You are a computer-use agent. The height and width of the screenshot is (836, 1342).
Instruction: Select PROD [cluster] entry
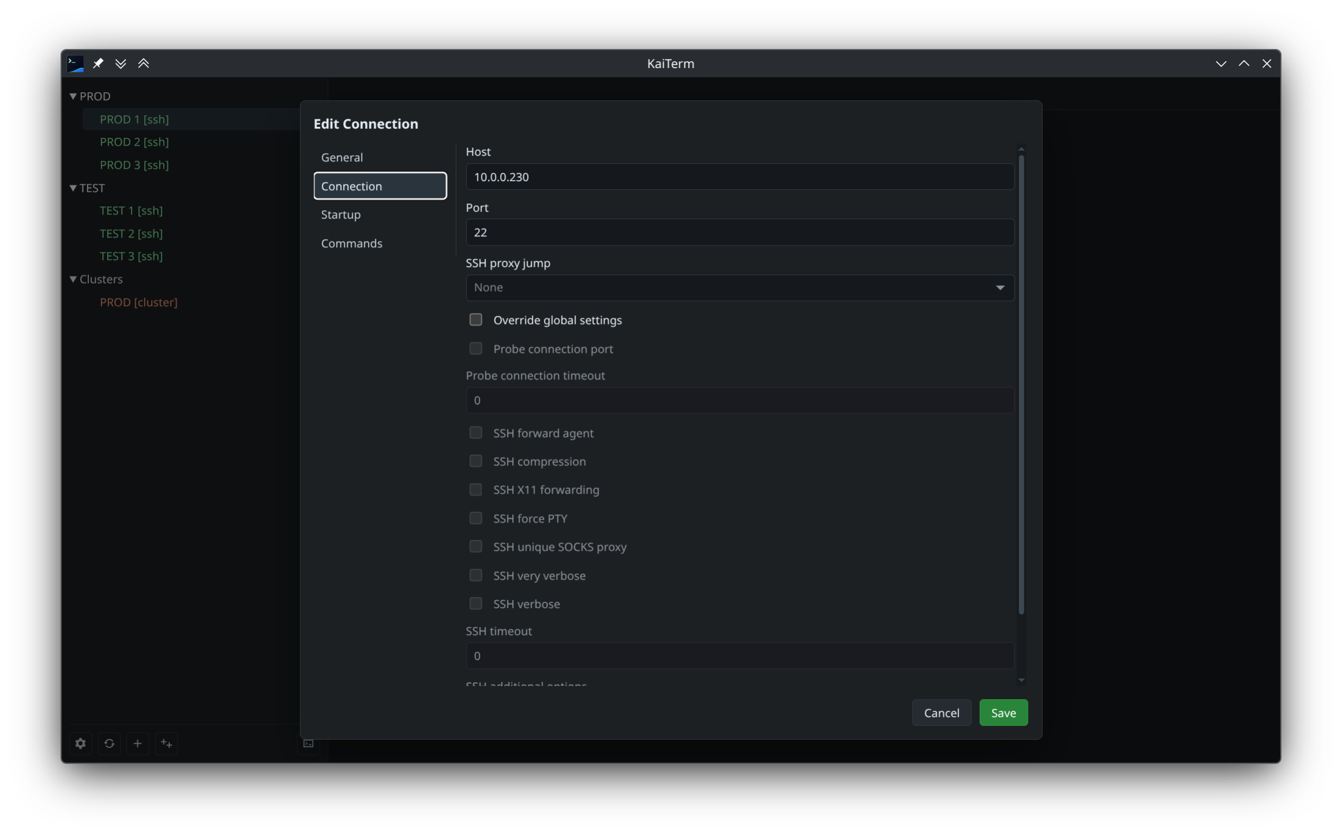138,302
